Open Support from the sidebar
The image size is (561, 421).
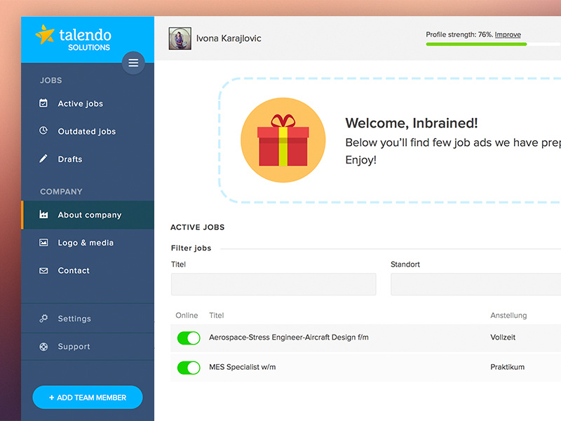tap(88, 346)
